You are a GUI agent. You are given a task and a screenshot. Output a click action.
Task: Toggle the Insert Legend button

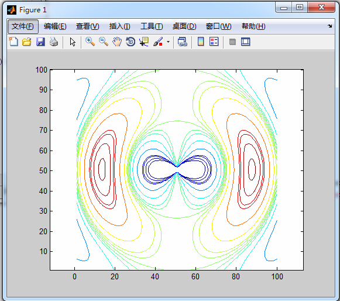pos(214,42)
